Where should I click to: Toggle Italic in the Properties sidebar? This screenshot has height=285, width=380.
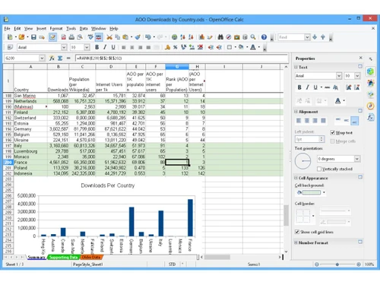click(x=308, y=87)
